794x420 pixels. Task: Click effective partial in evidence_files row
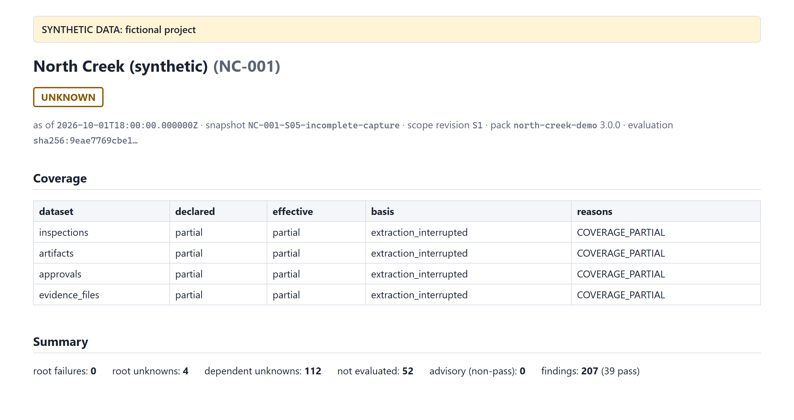point(316,295)
